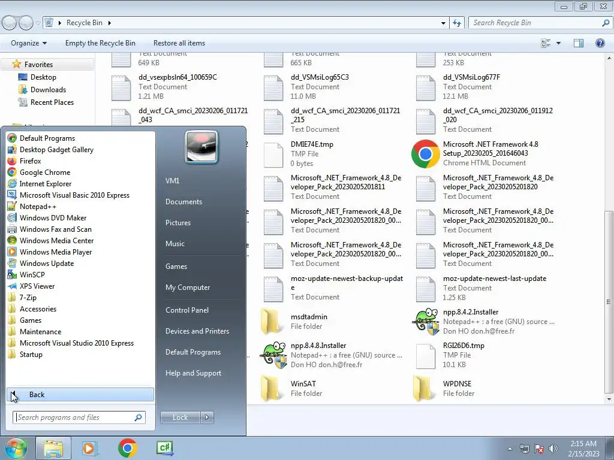This screenshot has height=460, width=614.
Task: Click Empty the Recycle Bin
Action: [x=100, y=43]
